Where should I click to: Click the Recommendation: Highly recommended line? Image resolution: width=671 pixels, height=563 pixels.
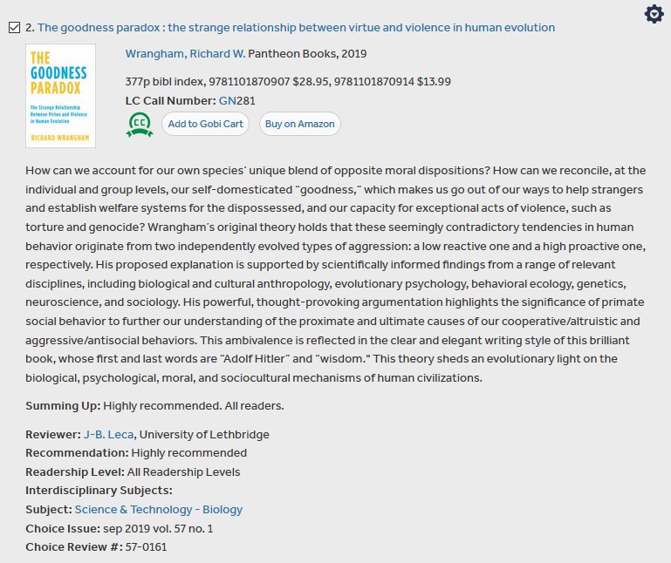pyautogui.click(x=136, y=453)
